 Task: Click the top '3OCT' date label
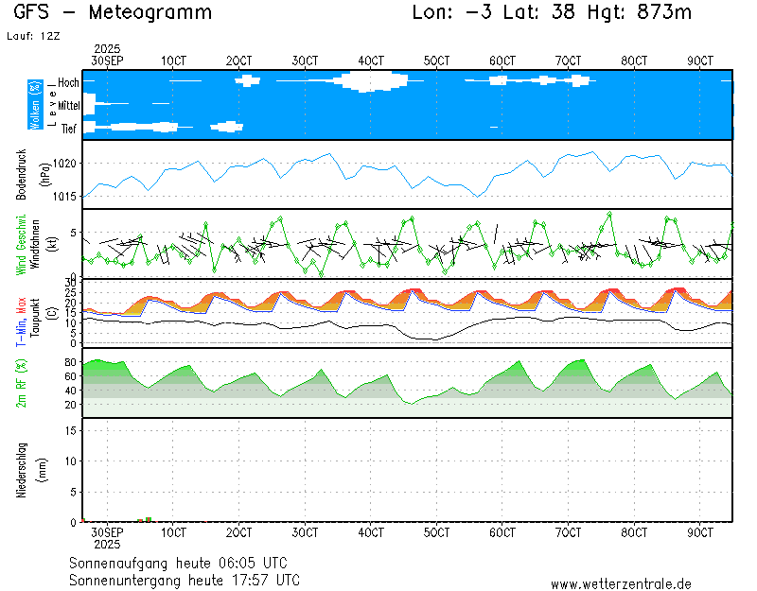[305, 61]
